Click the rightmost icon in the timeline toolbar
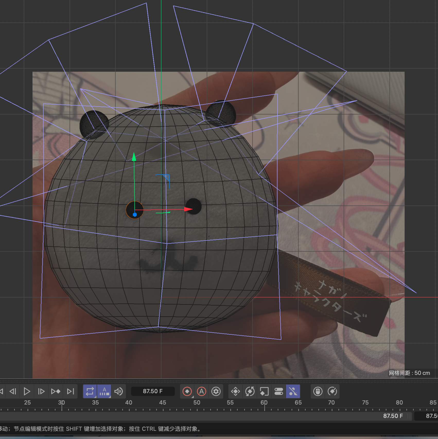438x439 pixels. 332,391
